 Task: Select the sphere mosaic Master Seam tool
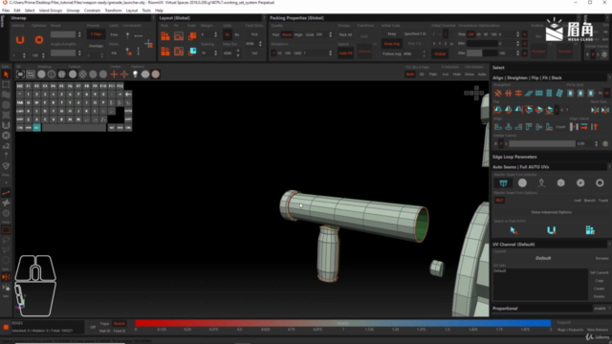click(x=522, y=183)
